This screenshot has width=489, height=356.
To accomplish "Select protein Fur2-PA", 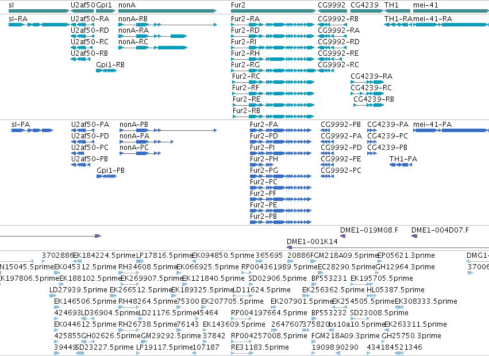I will pos(264,125).
